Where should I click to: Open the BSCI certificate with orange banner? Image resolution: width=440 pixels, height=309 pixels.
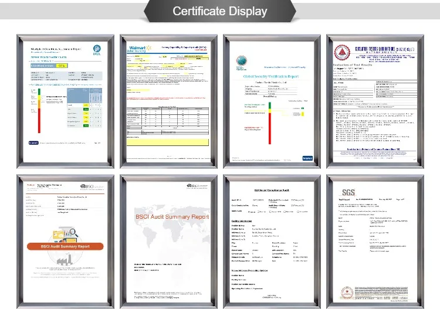65,242
